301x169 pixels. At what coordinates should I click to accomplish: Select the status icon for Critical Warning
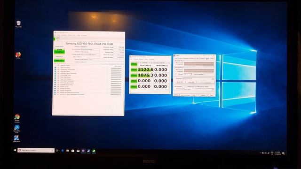point(55,68)
